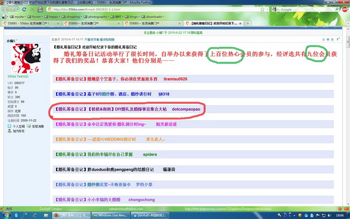Click the vertical page scrollbar thumb
Screen dimensions: 350x219
[348, 42]
